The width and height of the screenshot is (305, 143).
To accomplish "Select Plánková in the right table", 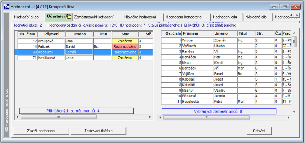I will pyautogui.click(x=226, y=96).
